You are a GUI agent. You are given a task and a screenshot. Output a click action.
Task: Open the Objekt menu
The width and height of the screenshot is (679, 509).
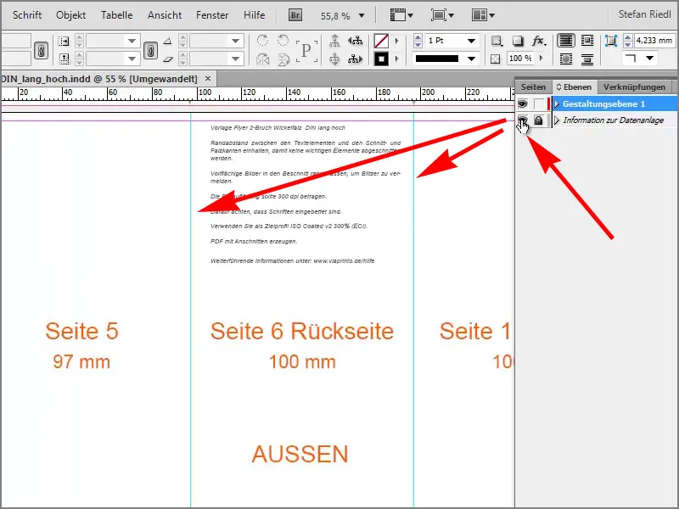70,15
